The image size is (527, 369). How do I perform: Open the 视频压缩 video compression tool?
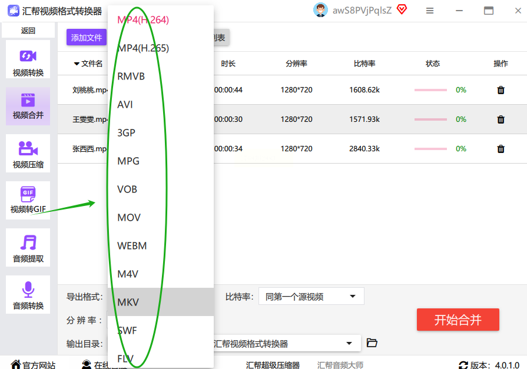28,154
